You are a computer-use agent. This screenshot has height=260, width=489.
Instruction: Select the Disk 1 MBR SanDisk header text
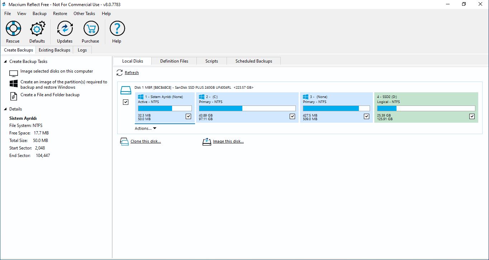[x=194, y=87]
